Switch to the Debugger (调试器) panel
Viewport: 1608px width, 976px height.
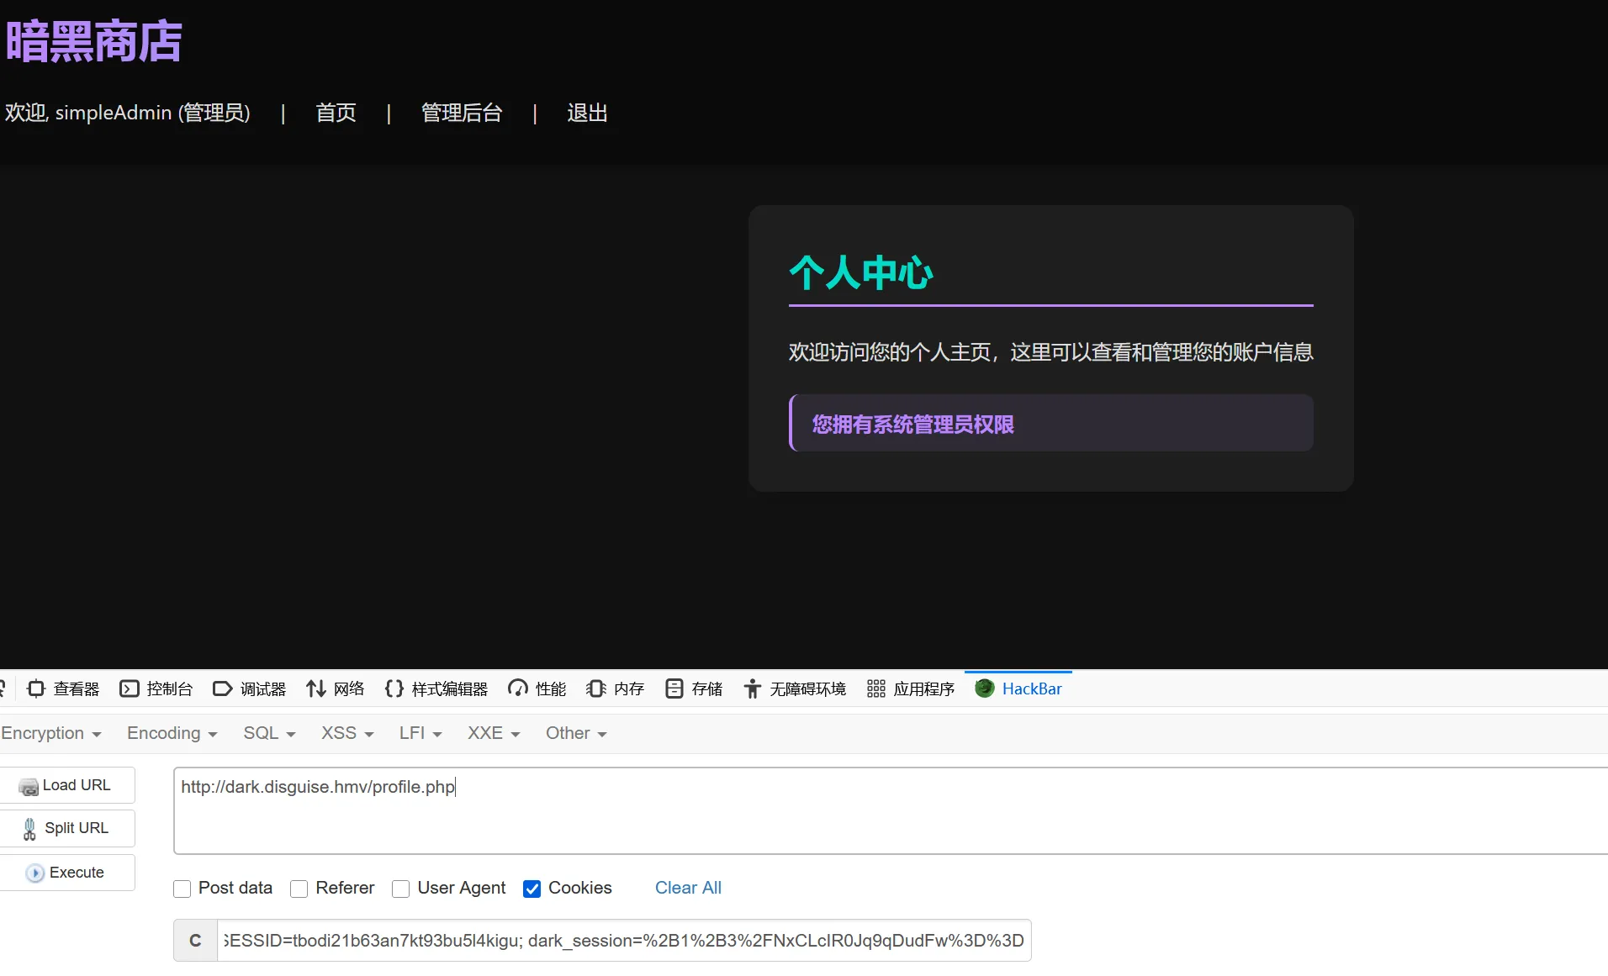pos(250,689)
